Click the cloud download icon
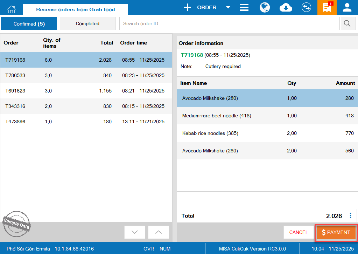 tap(286, 7)
